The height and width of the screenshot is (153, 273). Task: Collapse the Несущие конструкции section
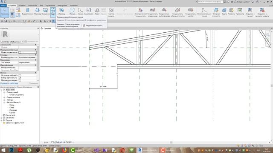click(35, 50)
